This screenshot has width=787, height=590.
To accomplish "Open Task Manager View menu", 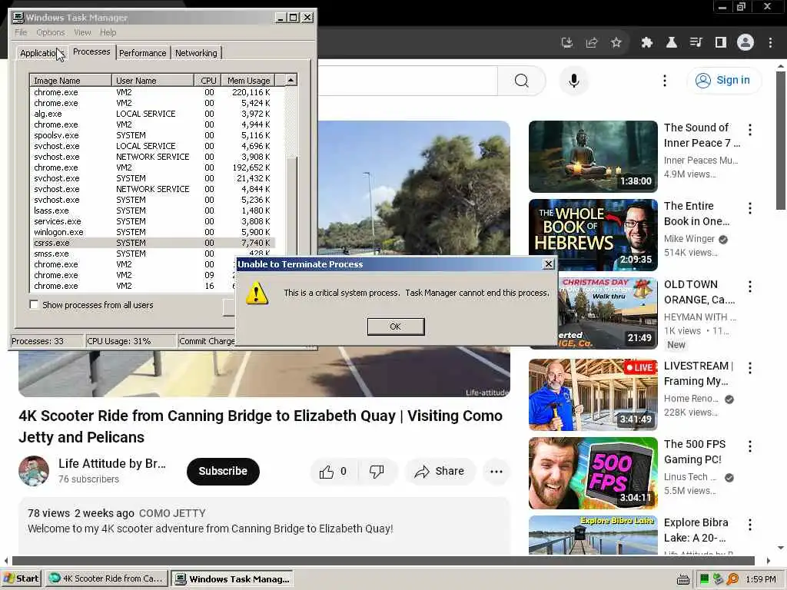I will tap(83, 32).
